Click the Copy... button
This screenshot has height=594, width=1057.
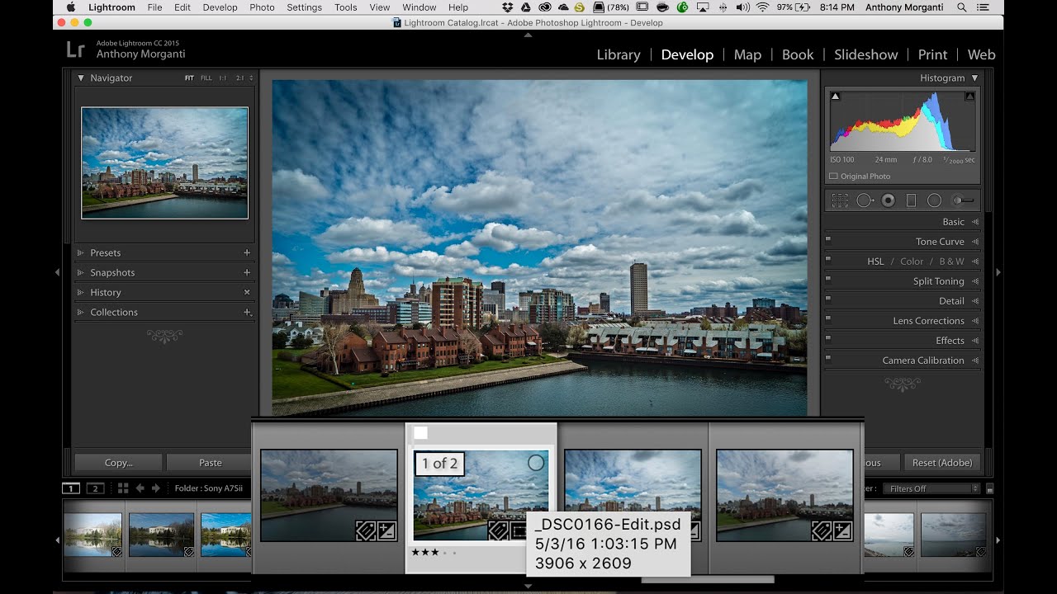118,463
